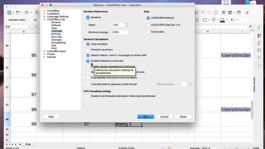
Task: Enable multi-threaded calculation checkbox
Action: click(x=88, y=96)
